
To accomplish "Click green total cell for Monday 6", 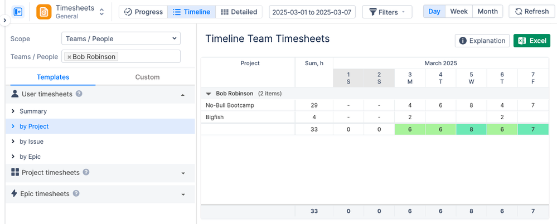I will pos(410,129).
